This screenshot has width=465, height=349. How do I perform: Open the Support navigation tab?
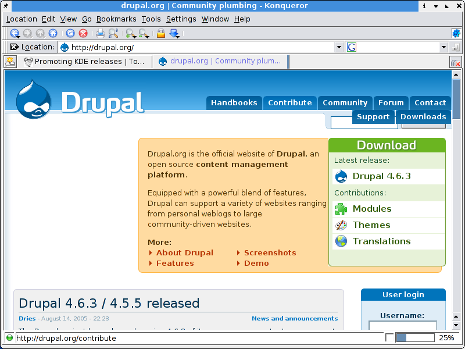click(373, 117)
